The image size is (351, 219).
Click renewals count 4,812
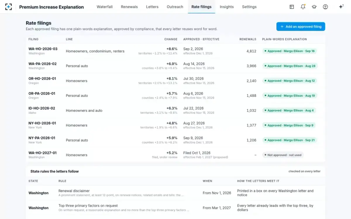tap(251, 51)
